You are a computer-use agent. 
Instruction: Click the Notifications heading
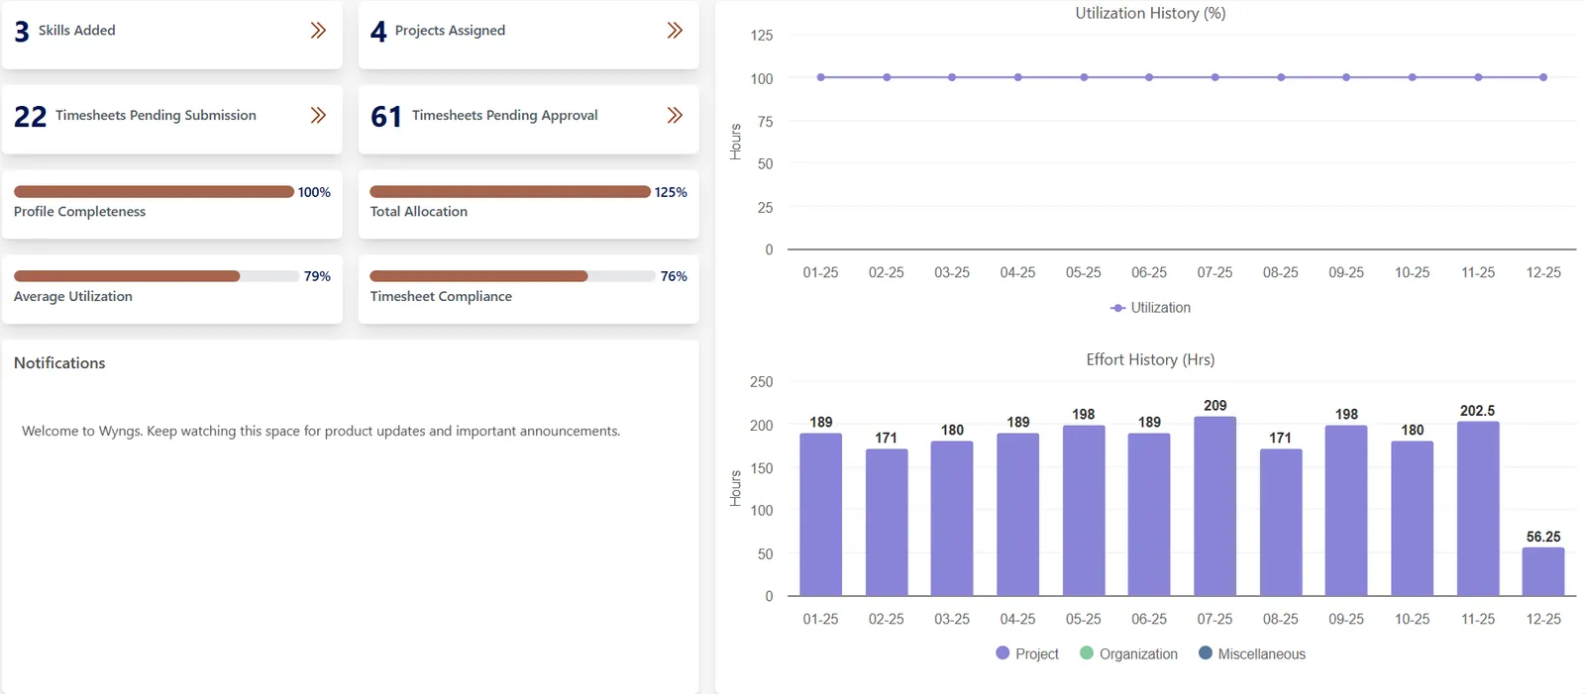(59, 363)
